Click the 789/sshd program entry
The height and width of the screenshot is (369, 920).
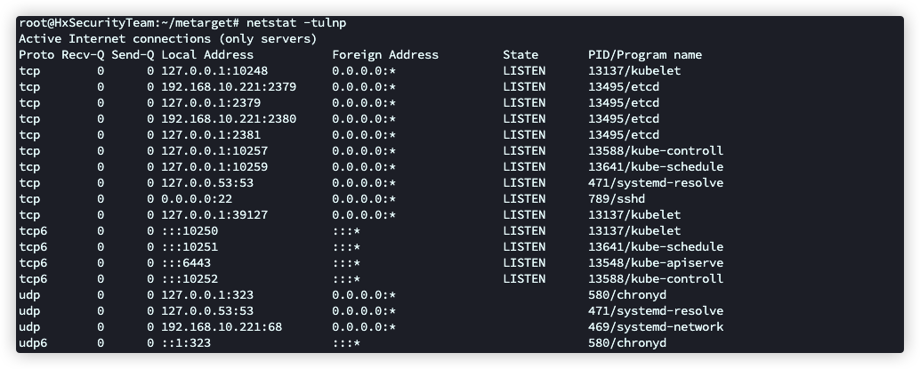pos(617,199)
